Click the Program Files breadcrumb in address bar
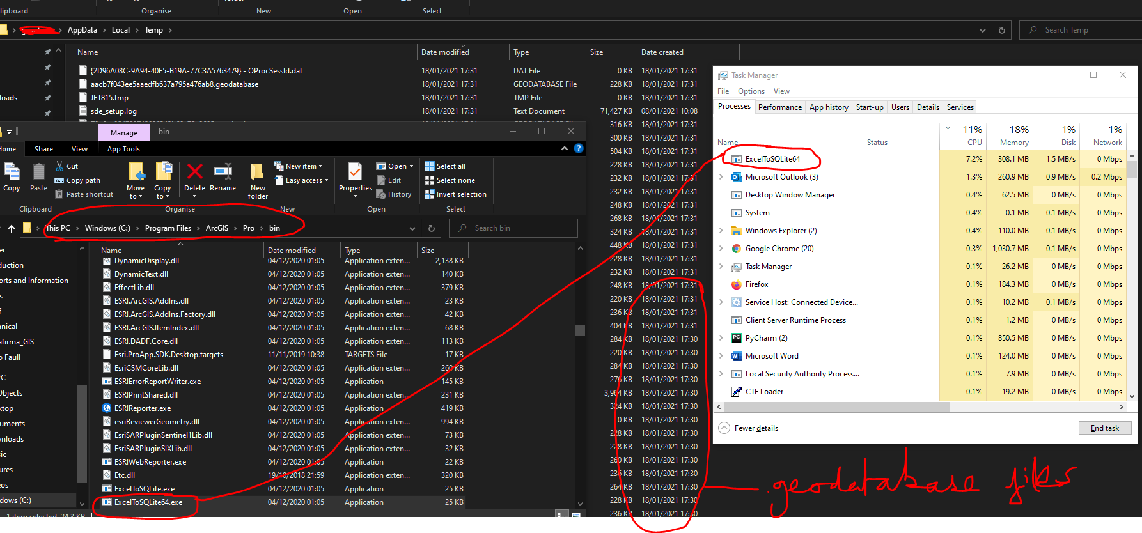Viewport: 1142px width, 533px height. tap(168, 228)
